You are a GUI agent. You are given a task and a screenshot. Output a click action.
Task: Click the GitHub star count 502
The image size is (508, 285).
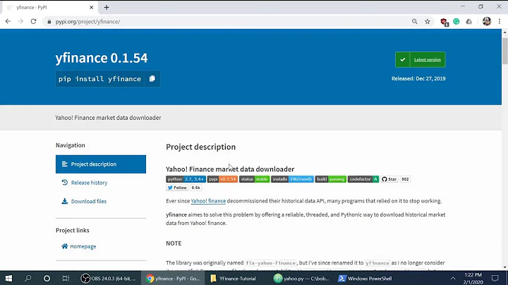[405, 179]
